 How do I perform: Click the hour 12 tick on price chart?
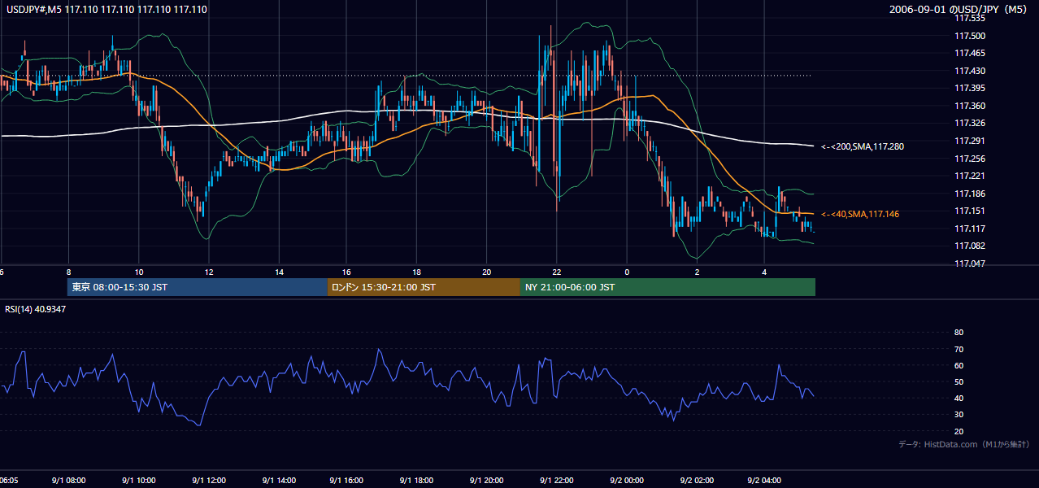[209, 272]
